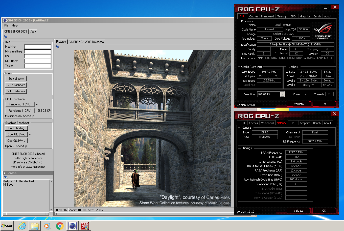Click the MHz (real freq.) input field
This screenshot has height=231, width=344.
pyautogui.click(x=38, y=51)
